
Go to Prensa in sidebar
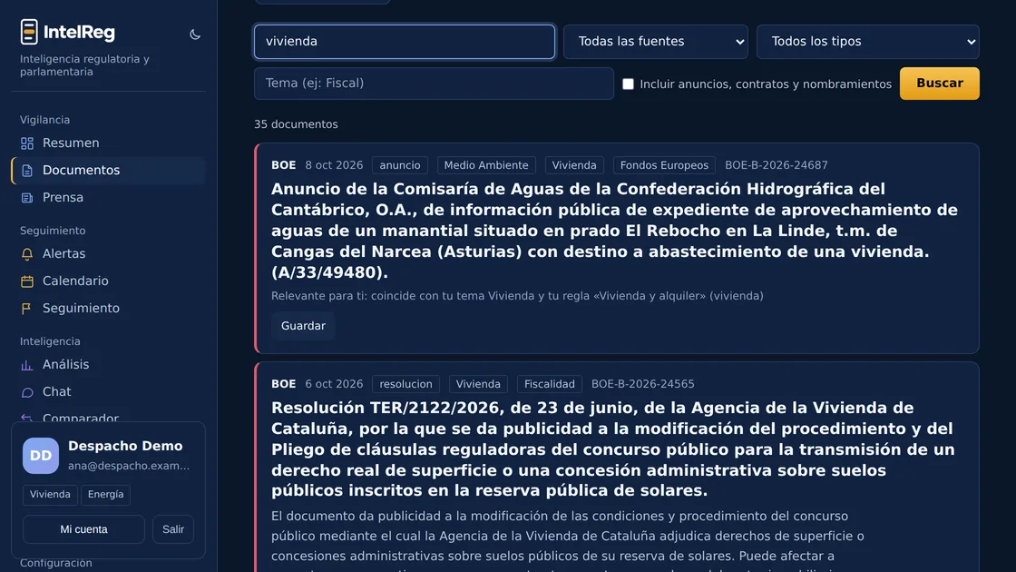point(108,197)
